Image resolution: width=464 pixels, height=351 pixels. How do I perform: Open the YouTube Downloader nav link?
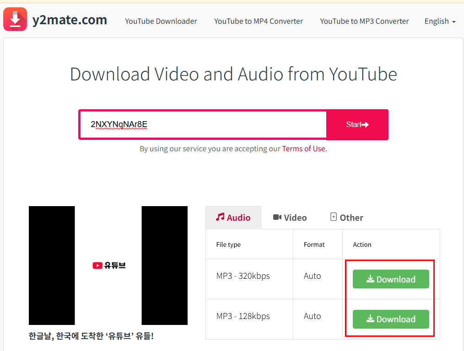coord(161,21)
